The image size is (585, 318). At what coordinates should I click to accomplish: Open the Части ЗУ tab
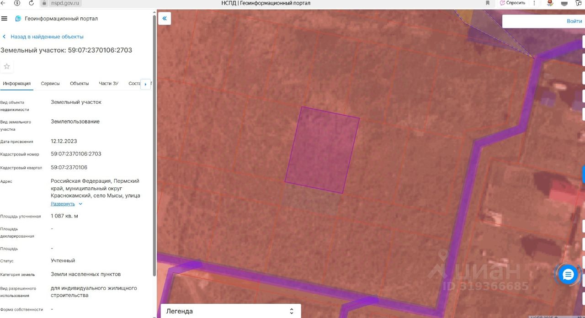coord(109,84)
